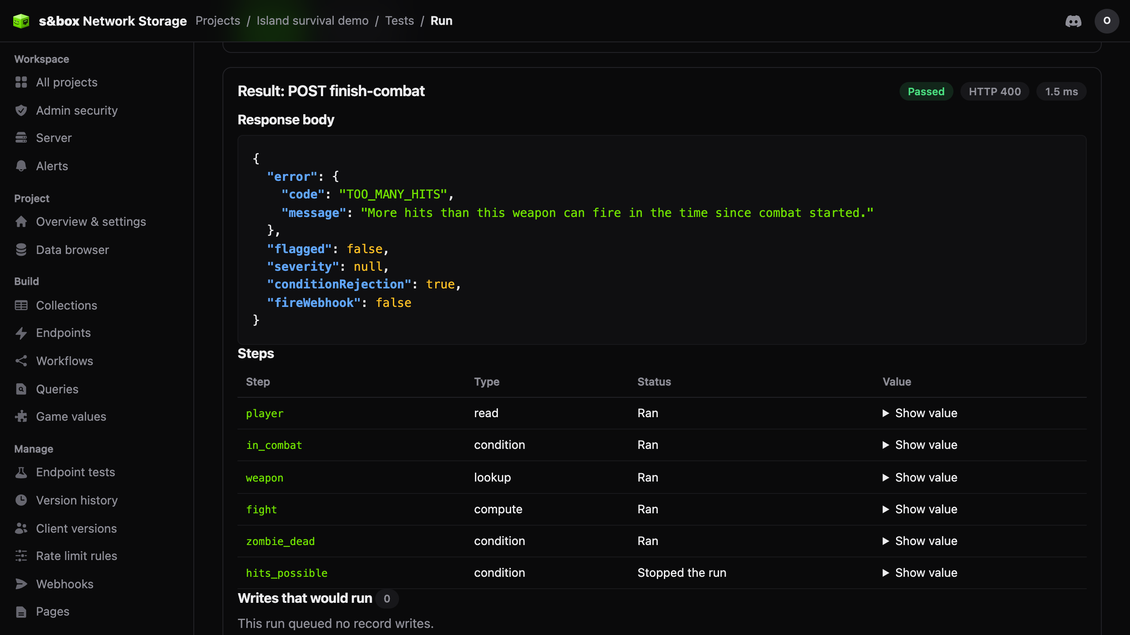Click the Rate limit rules sliders icon
1130x635 pixels.
click(x=21, y=556)
